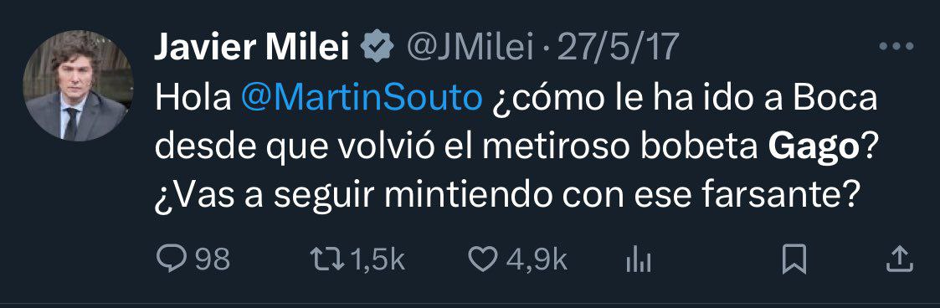Click the retweet count showing 1,5k

click(375, 260)
